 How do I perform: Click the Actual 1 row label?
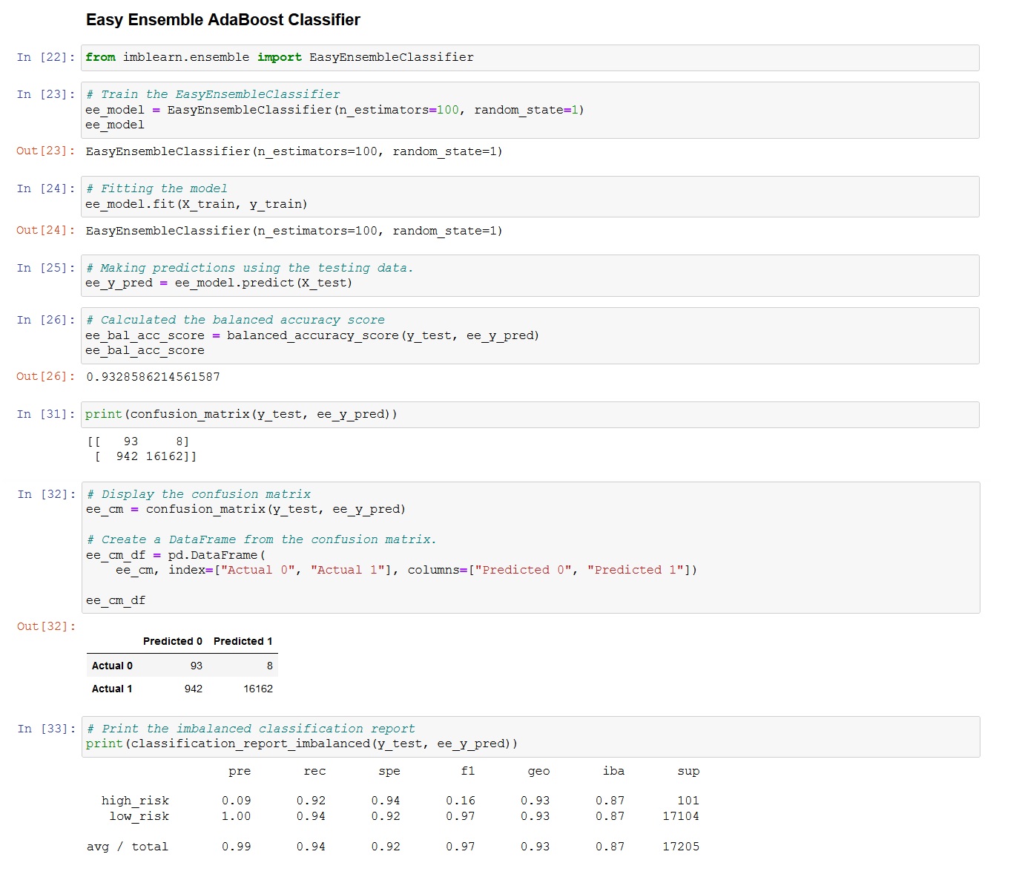(111, 688)
